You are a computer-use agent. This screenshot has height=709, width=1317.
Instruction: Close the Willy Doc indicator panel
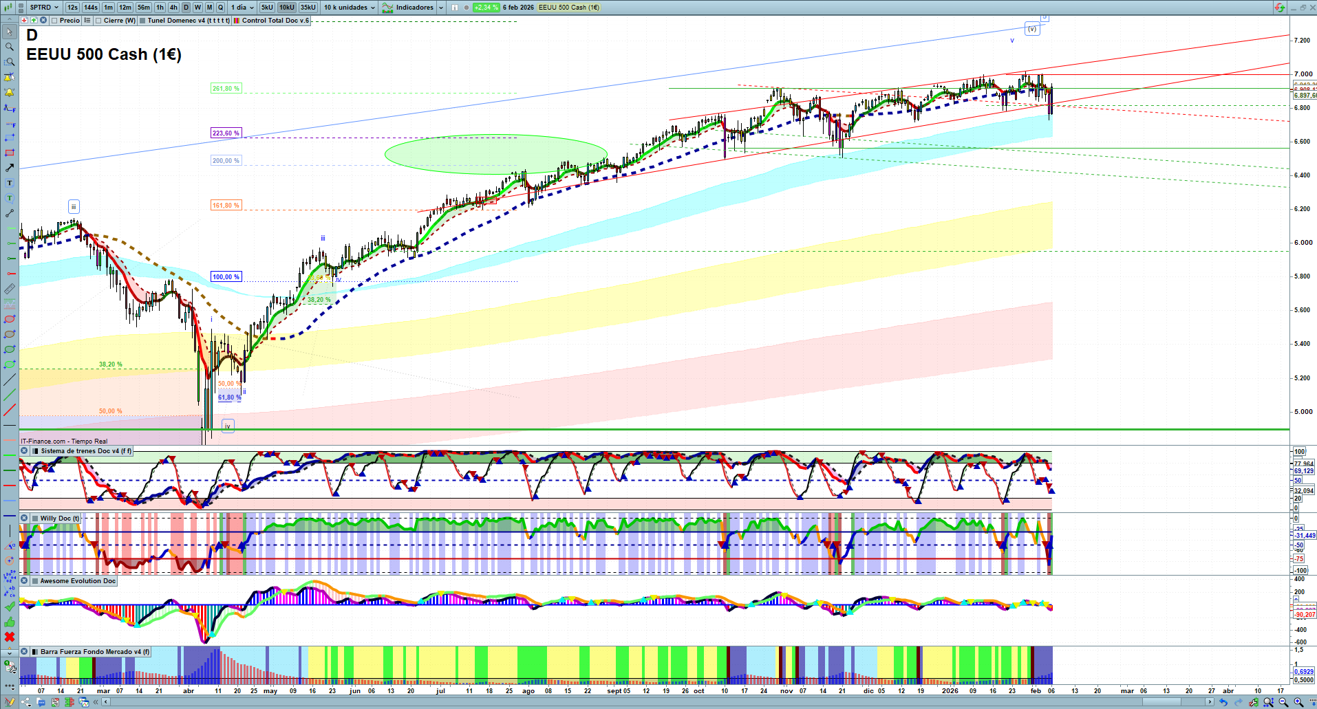24,519
